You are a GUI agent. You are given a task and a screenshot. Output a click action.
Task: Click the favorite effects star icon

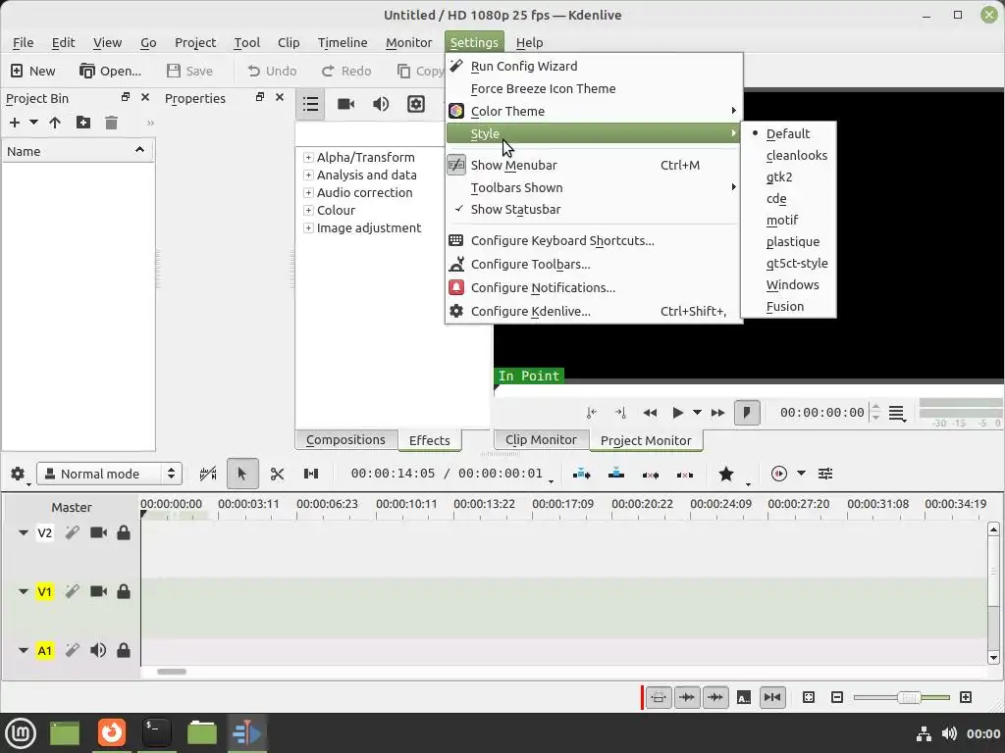click(x=726, y=474)
